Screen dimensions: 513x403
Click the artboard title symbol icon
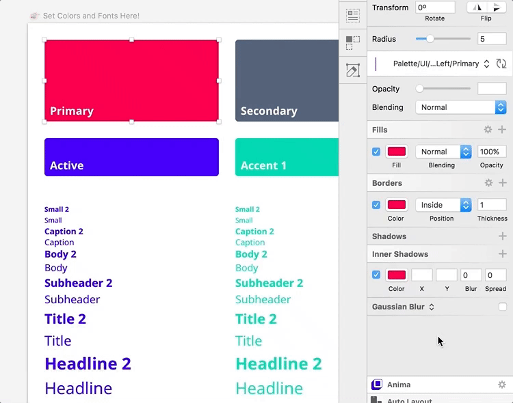pyautogui.click(x=34, y=16)
